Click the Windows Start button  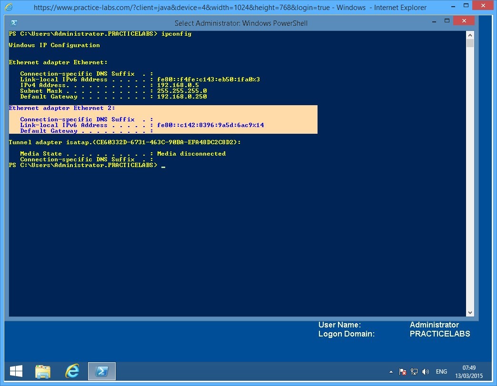[16, 371]
